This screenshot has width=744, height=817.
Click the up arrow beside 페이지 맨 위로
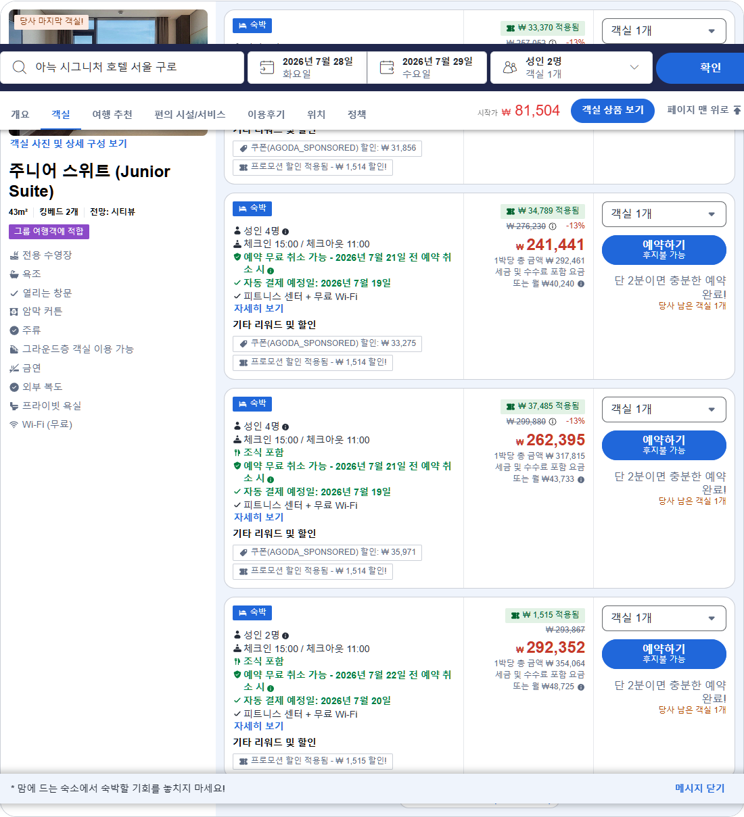[737, 109]
